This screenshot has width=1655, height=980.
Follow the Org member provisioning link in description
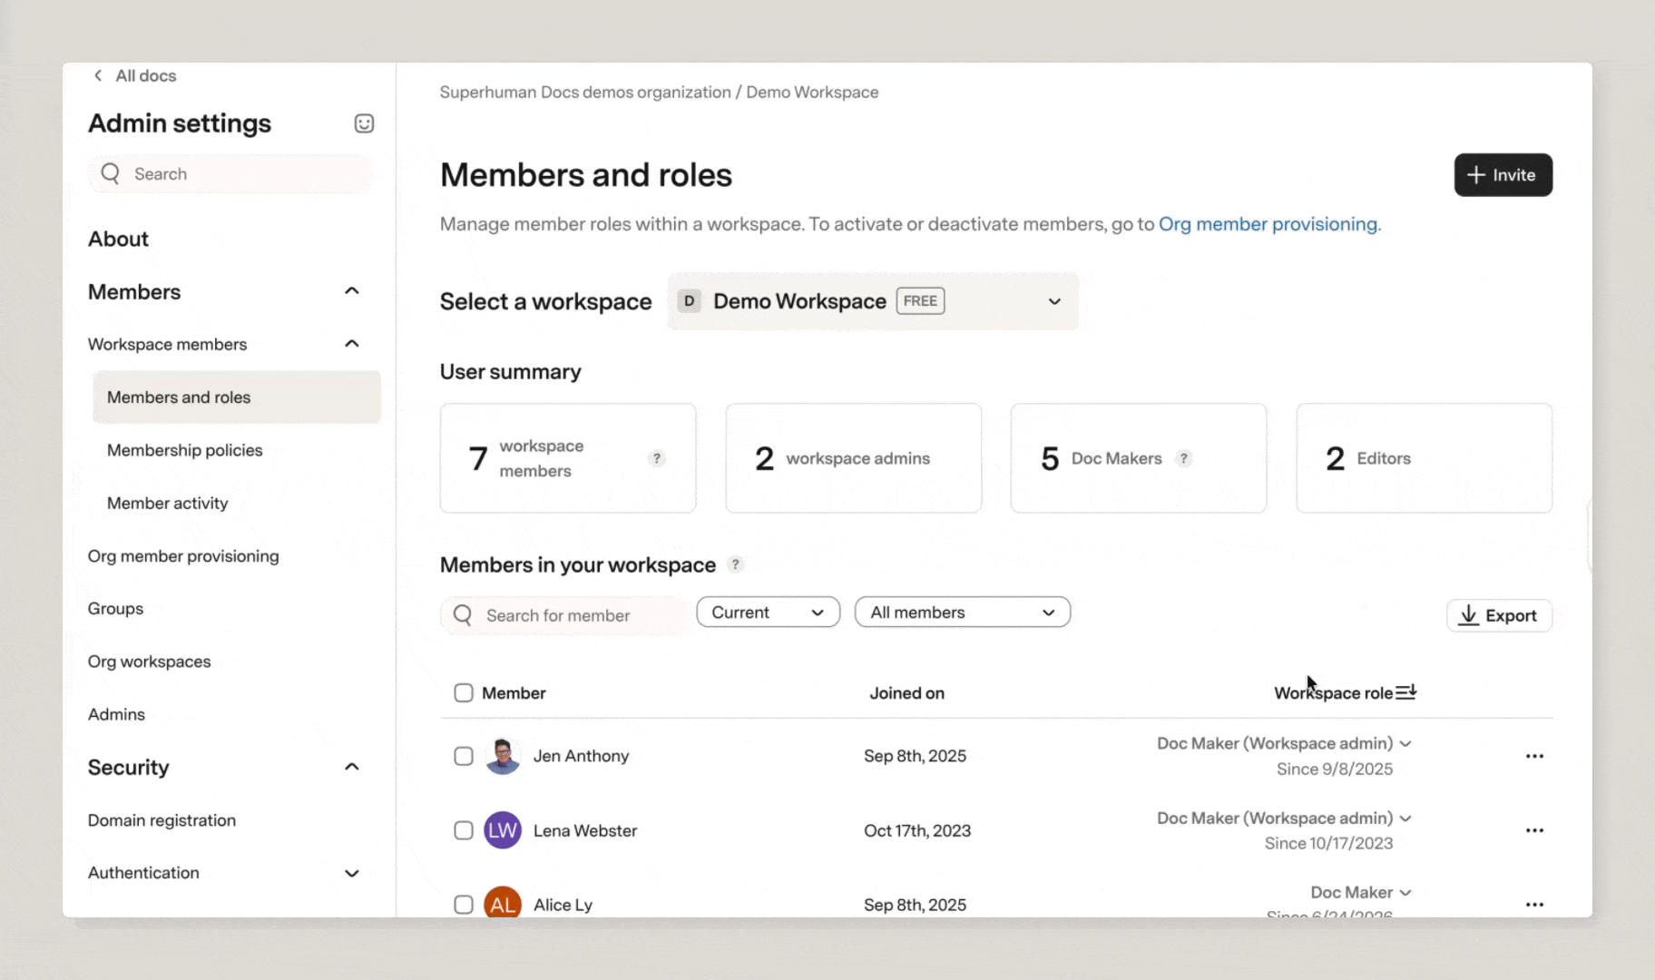1268,224
